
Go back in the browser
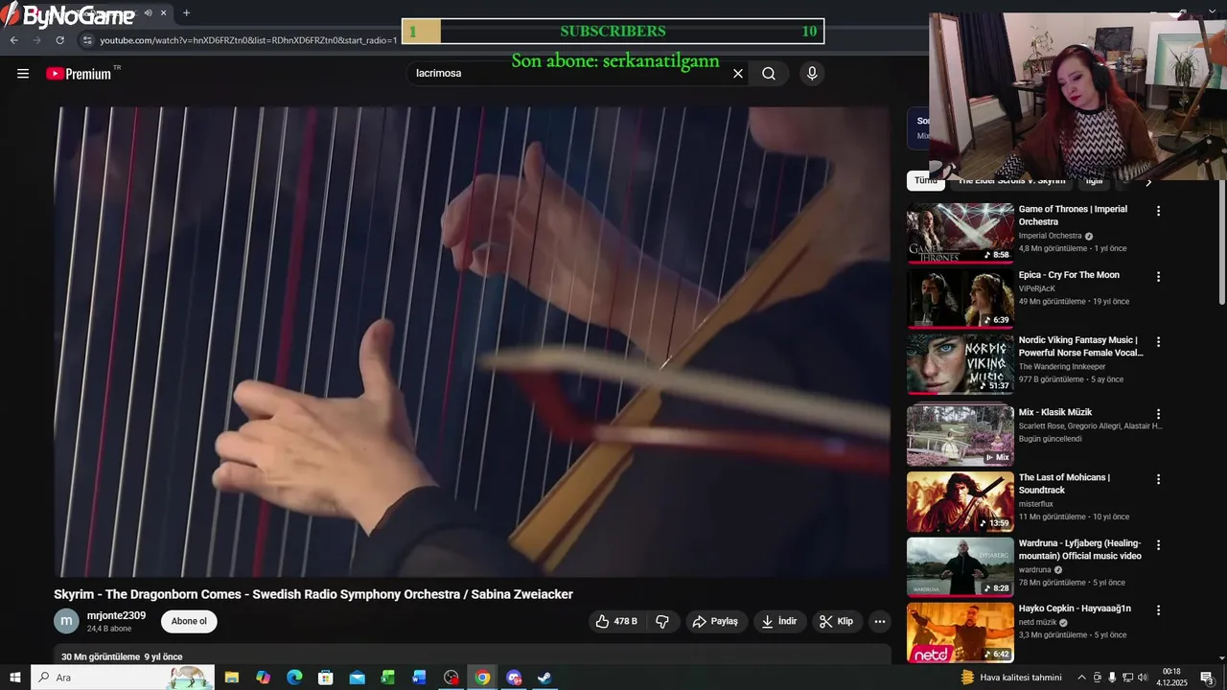pos(14,40)
